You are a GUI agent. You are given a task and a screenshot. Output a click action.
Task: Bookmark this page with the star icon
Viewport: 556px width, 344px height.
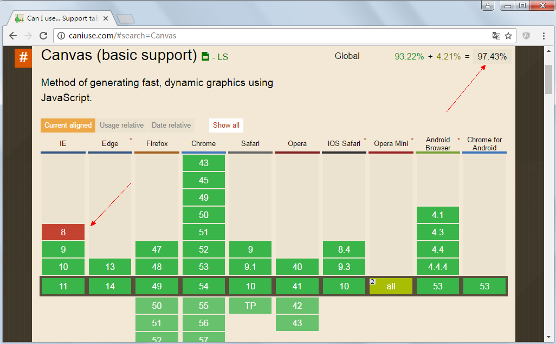(x=508, y=36)
